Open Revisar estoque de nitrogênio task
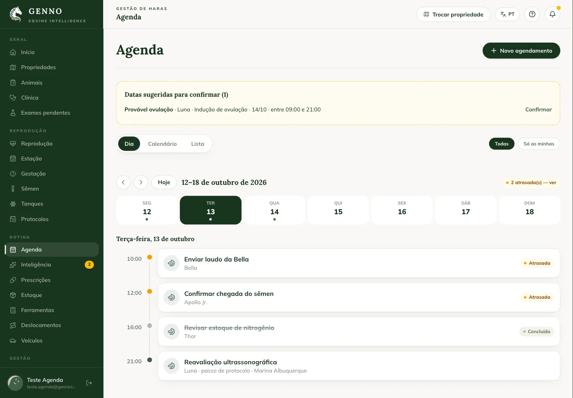 tap(359, 332)
